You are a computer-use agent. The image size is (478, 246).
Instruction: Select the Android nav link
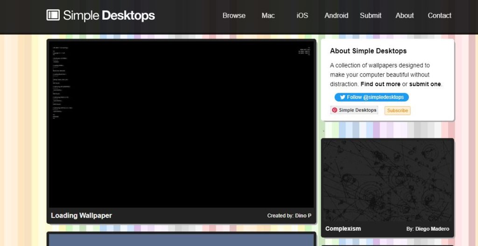(x=336, y=15)
